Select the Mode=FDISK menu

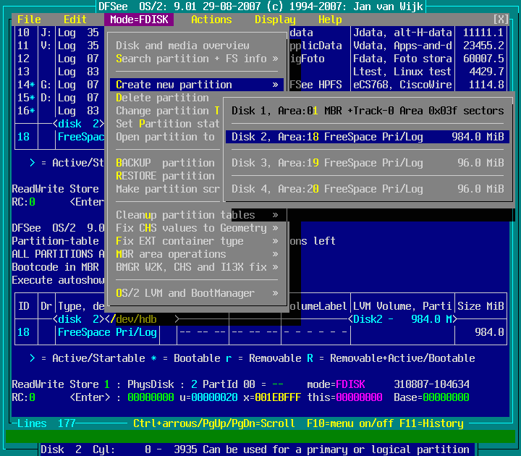[x=139, y=20]
